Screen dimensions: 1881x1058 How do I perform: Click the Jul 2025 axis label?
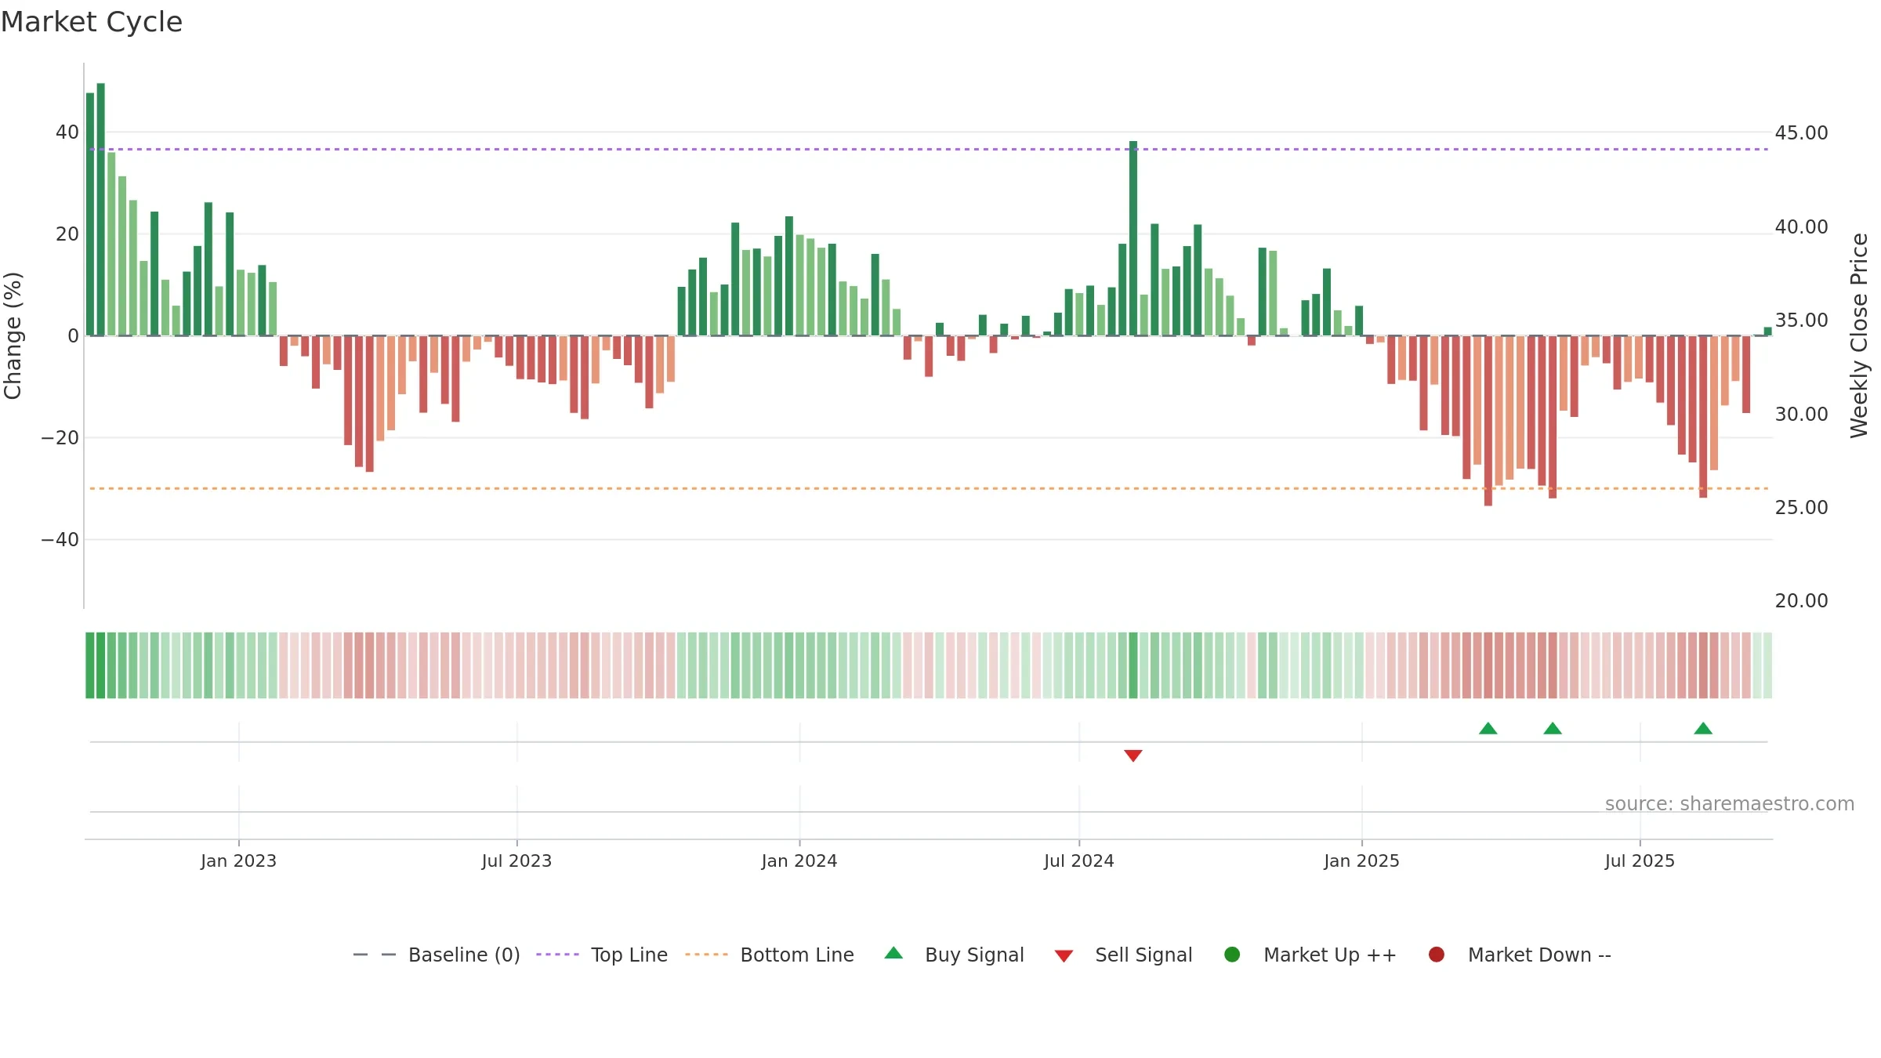tap(1640, 861)
